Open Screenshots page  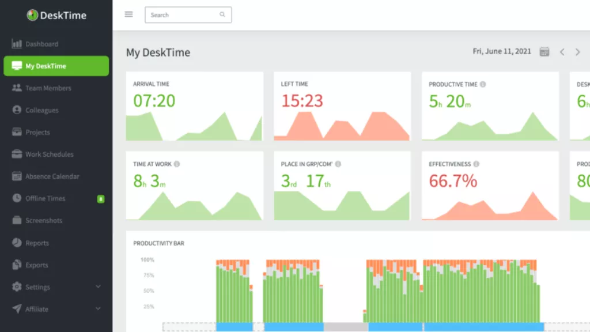pos(44,221)
